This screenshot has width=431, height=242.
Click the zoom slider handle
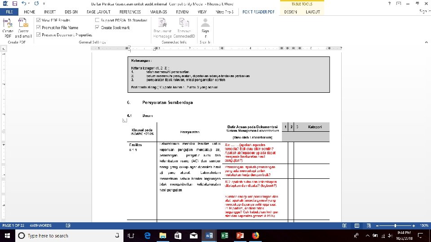tap(395, 226)
